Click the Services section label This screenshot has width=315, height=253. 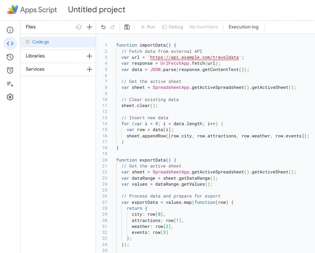click(x=35, y=69)
